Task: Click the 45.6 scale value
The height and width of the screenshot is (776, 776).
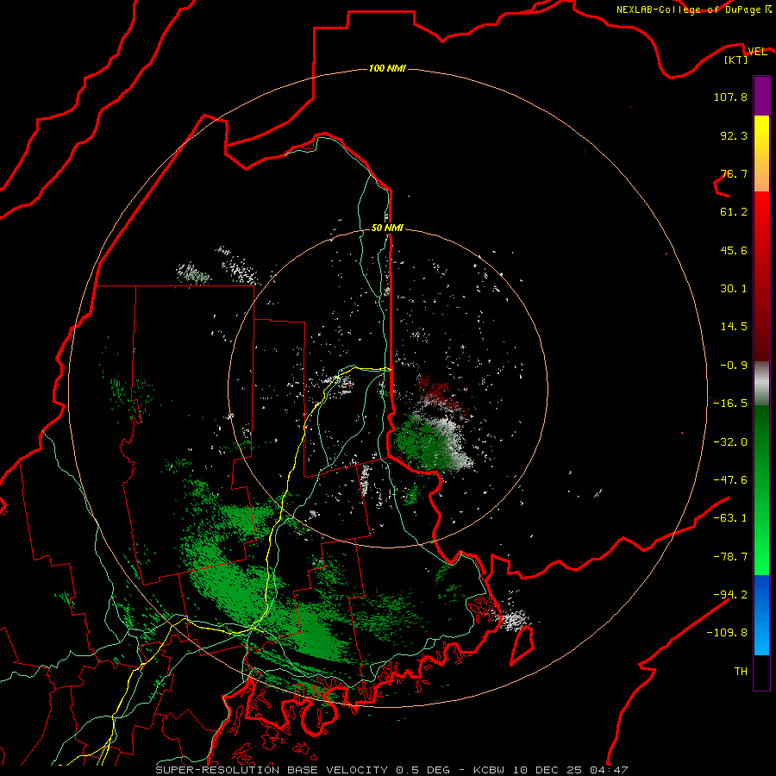Action: pyautogui.click(x=734, y=250)
